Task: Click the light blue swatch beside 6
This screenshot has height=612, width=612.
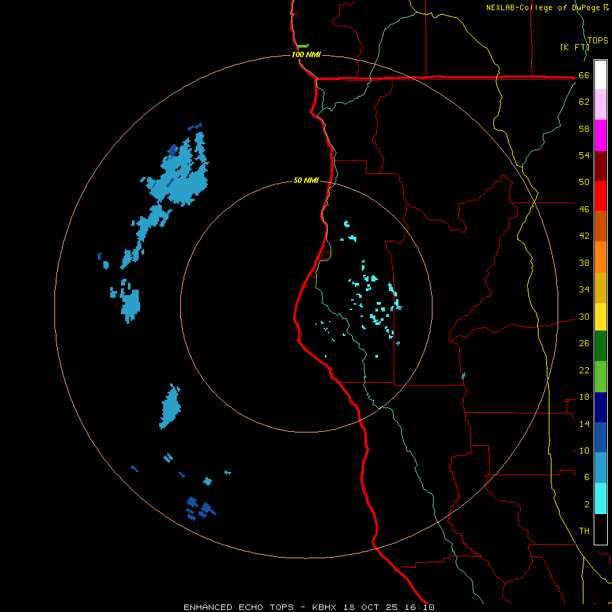Action: tap(600, 467)
